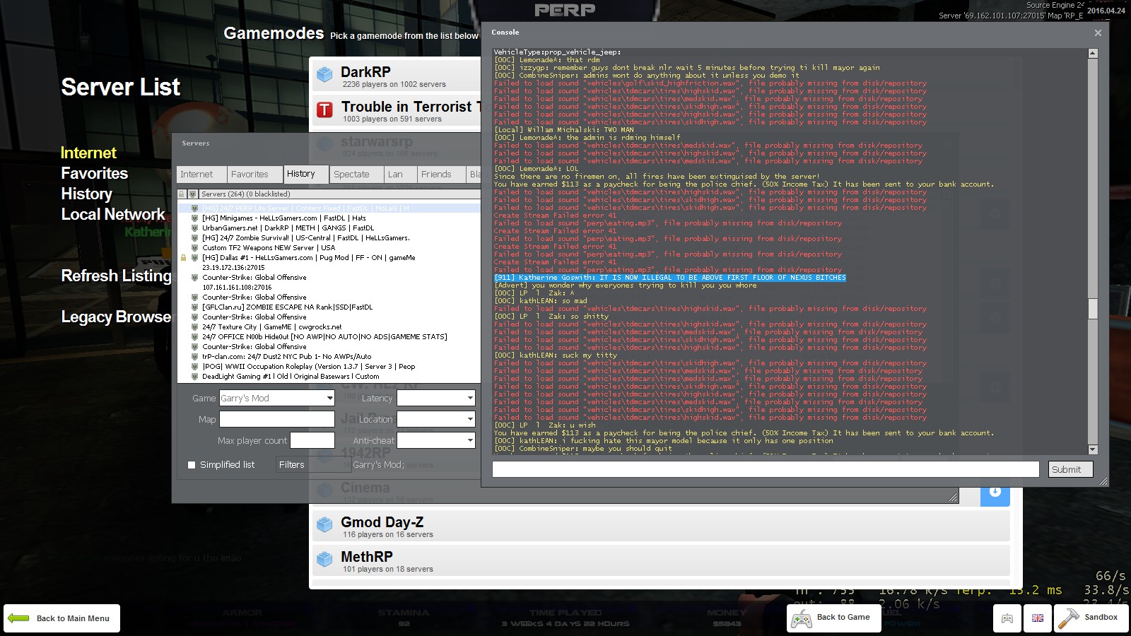The image size is (1131, 636).
Task: Open the language flag selector
Action: (x=1038, y=618)
